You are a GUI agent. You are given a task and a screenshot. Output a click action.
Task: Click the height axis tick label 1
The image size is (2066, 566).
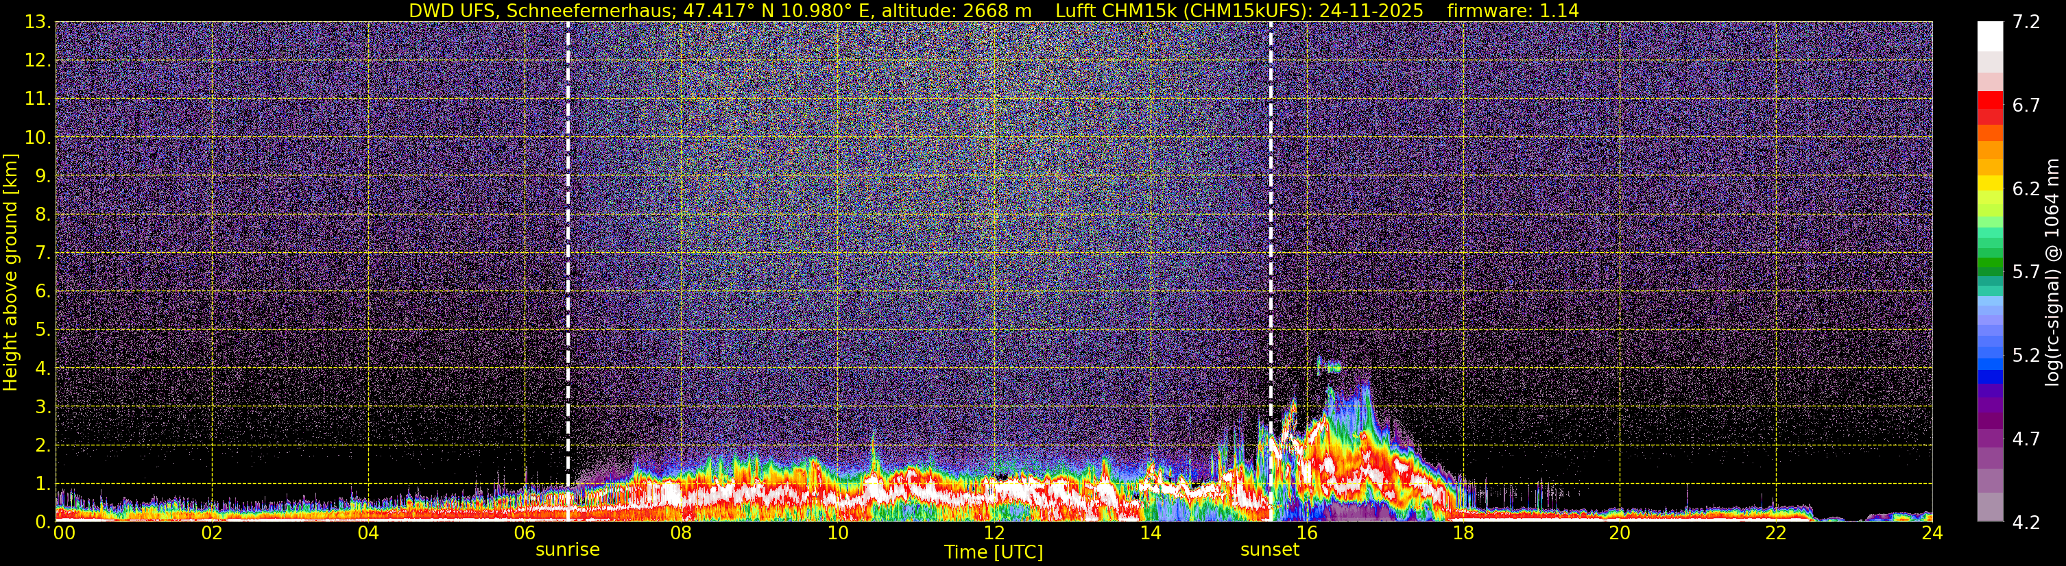click(x=43, y=484)
